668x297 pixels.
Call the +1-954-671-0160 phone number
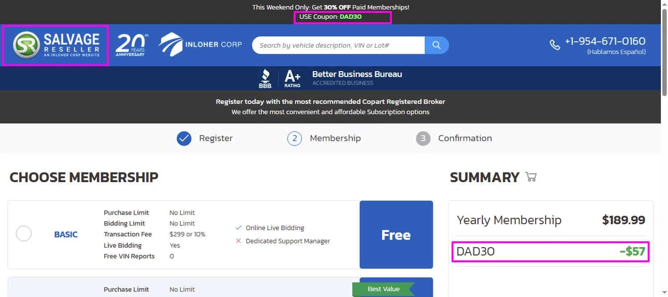click(x=605, y=41)
